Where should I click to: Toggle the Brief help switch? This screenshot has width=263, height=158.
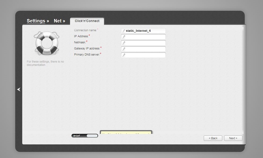click(x=85, y=136)
